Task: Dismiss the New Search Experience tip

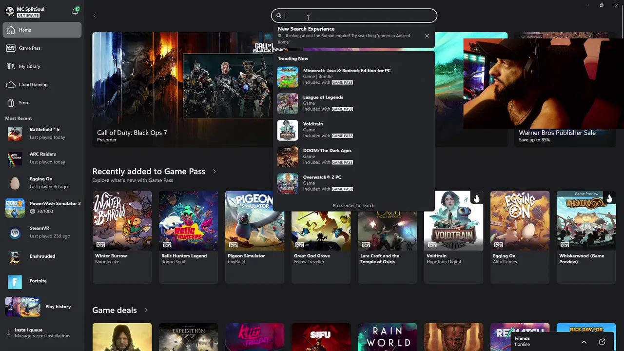Action: (x=427, y=36)
